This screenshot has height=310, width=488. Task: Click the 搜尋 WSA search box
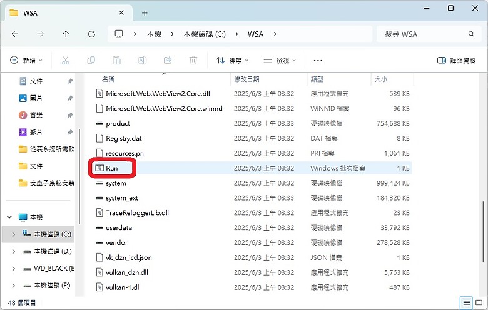[x=429, y=34]
